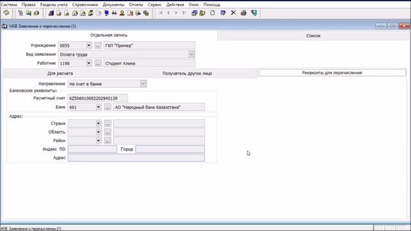
Task: Expand the Область dropdown
Action: (98, 132)
